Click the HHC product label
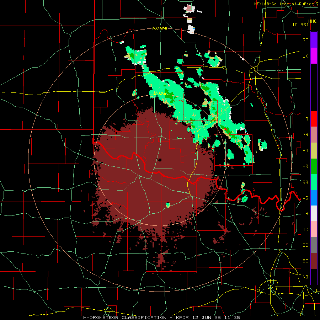320x320 pixels. (313, 21)
